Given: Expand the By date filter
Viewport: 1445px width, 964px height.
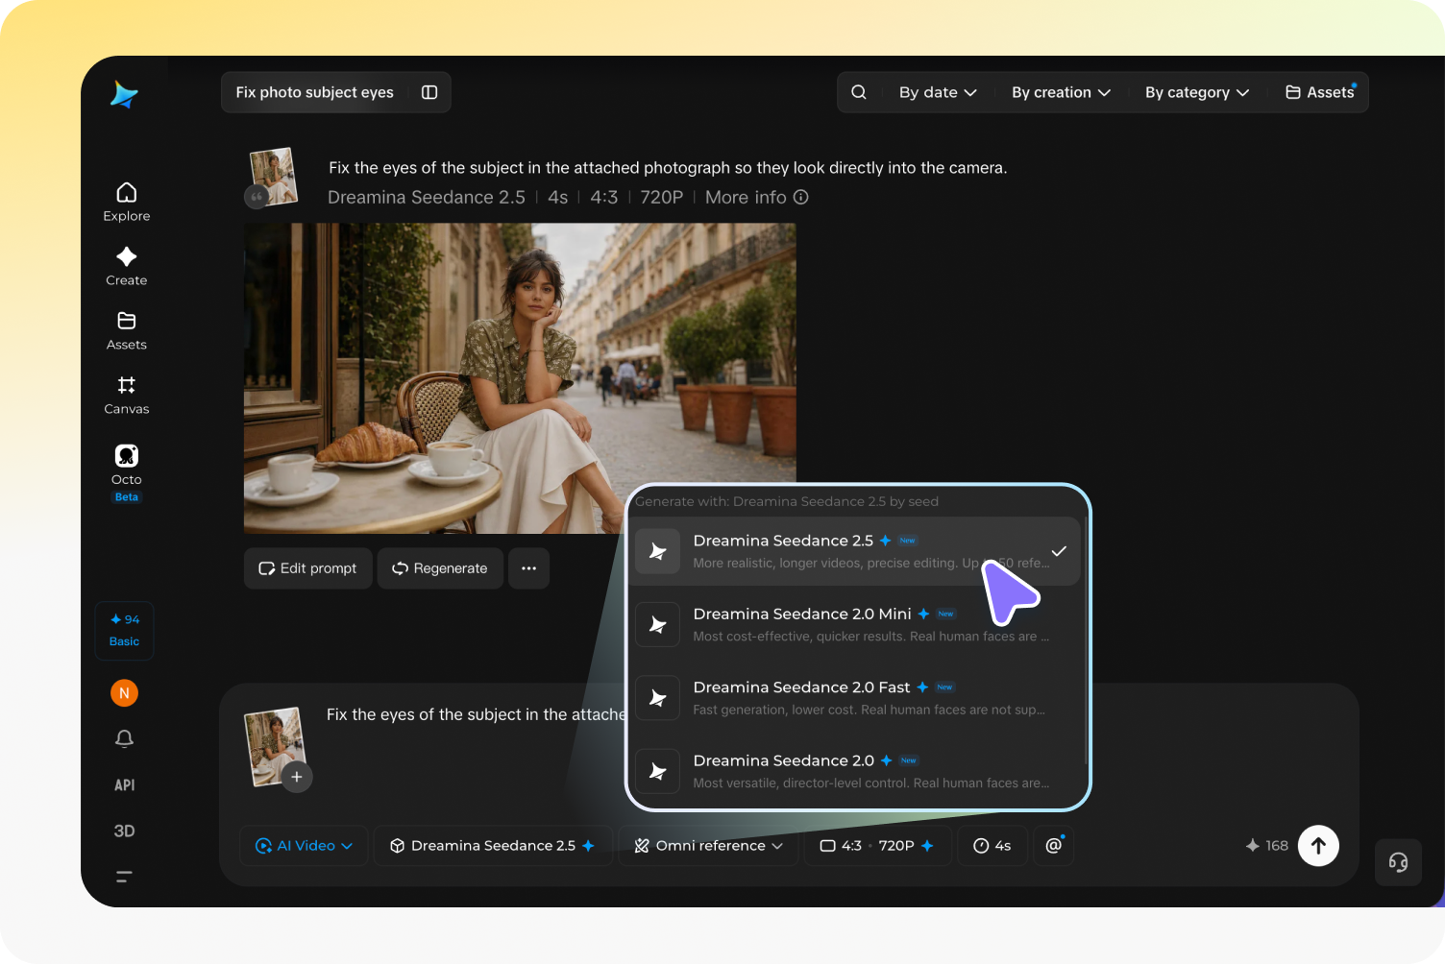Looking at the screenshot, I should click(x=938, y=92).
